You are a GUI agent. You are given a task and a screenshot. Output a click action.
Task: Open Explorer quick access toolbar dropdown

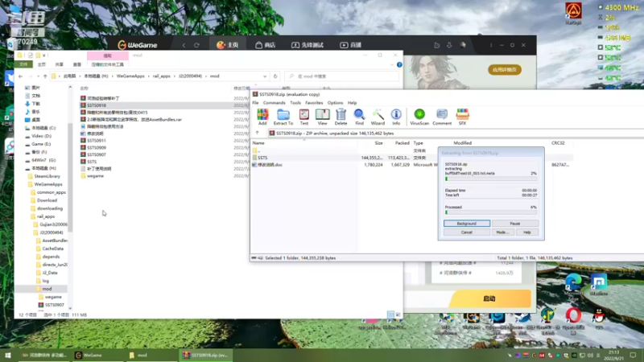click(x=44, y=56)
